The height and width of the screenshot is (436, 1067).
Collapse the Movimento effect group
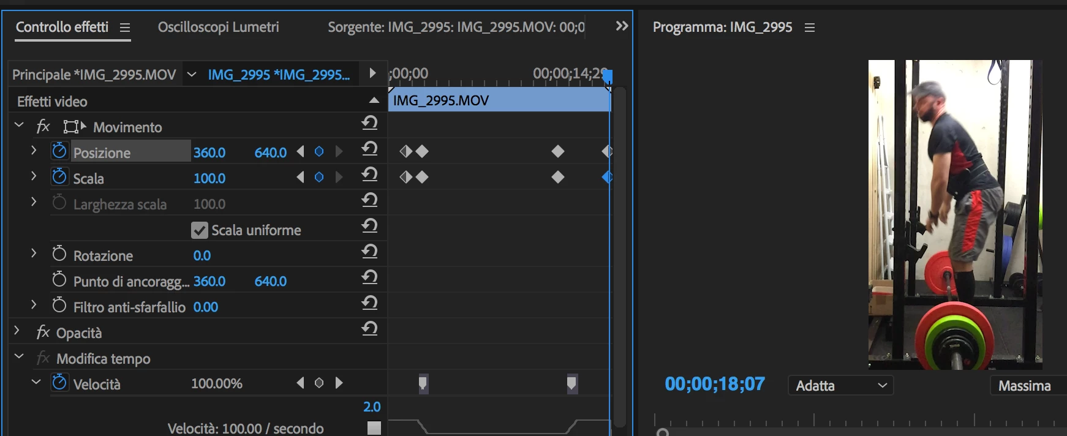tap(19, 125)
